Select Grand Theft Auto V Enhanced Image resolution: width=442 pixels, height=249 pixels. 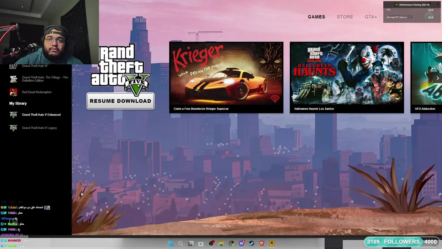41,114
